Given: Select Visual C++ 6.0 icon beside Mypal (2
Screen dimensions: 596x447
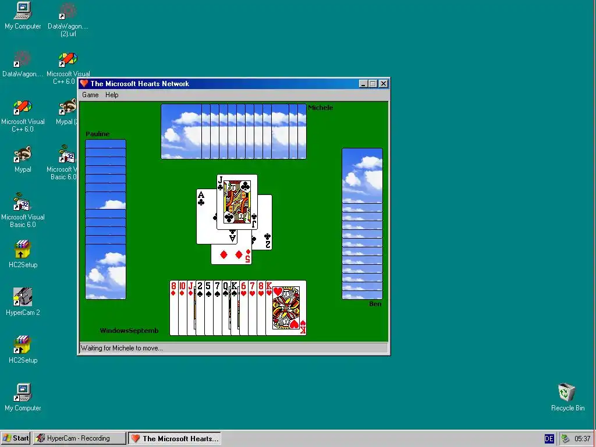Looking at the screenshot, I should pos(23,116).
